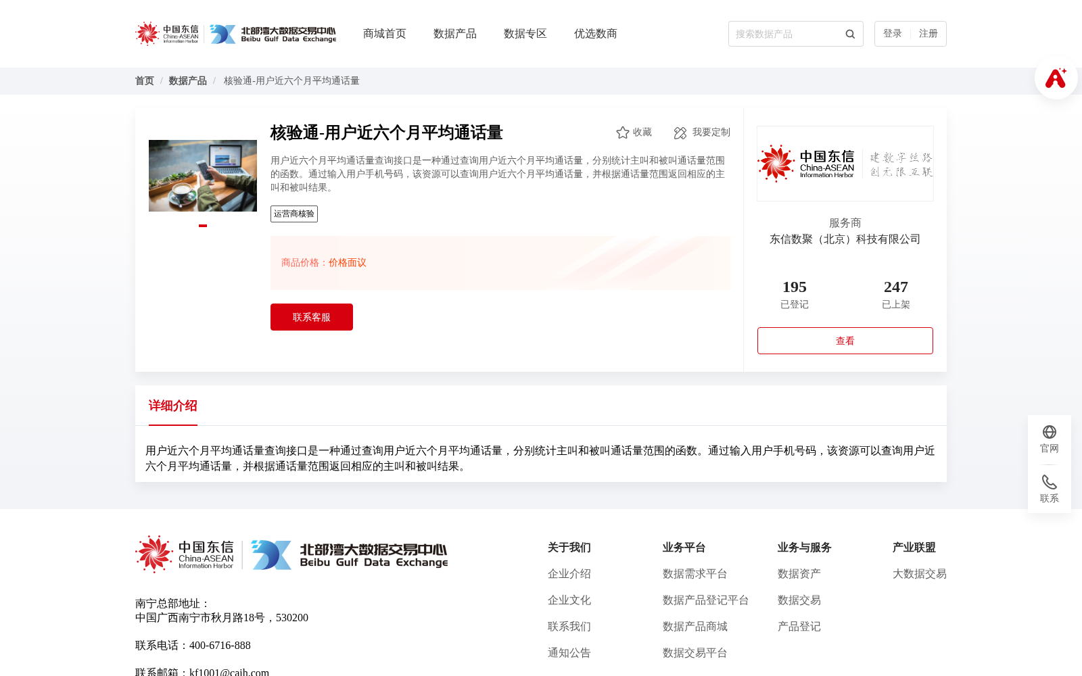Image resolution: width=1082 pixels, height=676 pixels.
Task: Click the 查看 provider button
Action: tap(845, 341)
